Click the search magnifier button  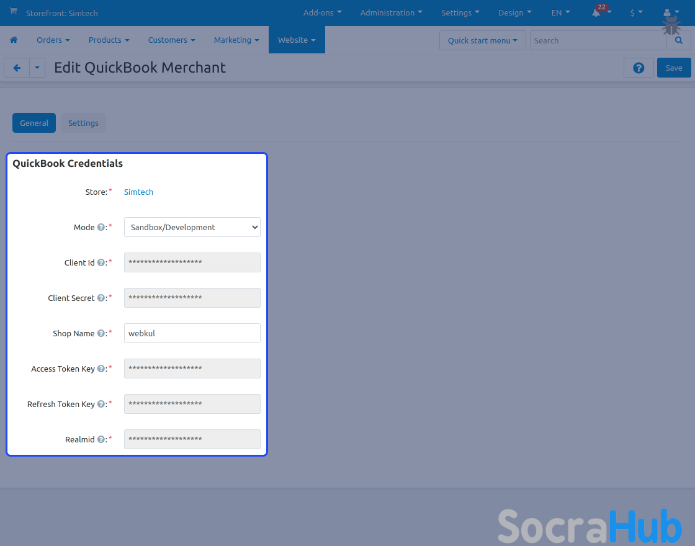click(678, 40)
